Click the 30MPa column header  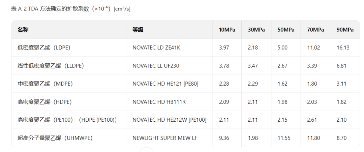pos(256,30)
